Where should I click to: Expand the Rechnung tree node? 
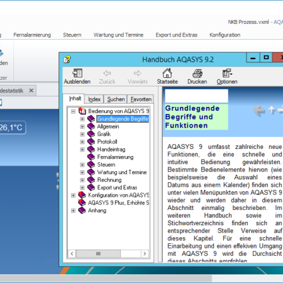[x=82, y=180]
